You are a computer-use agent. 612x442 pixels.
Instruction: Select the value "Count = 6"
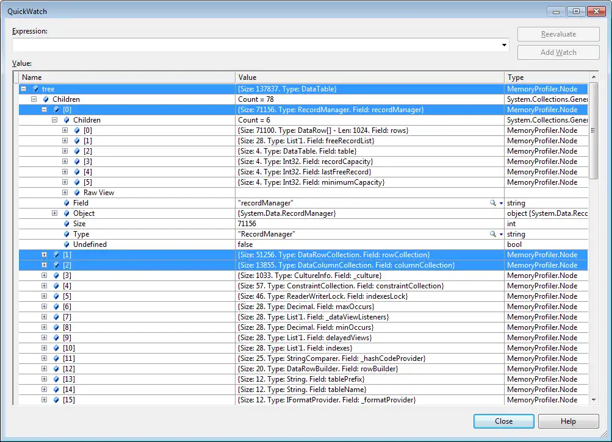[254, 119]
